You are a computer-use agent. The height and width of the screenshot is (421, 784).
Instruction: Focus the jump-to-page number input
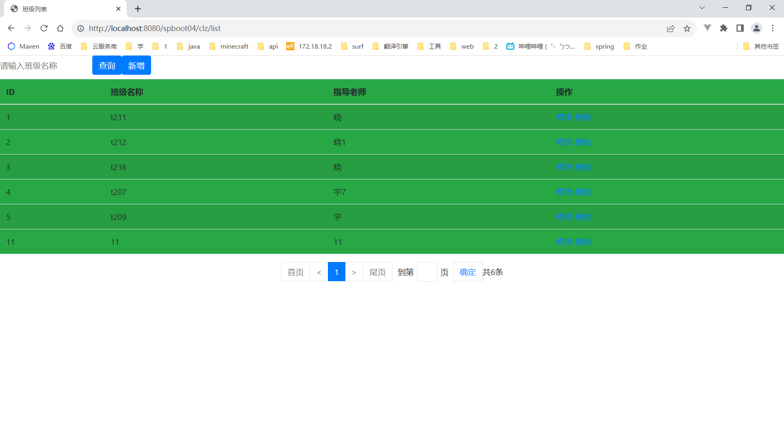[x=427, y=272]
